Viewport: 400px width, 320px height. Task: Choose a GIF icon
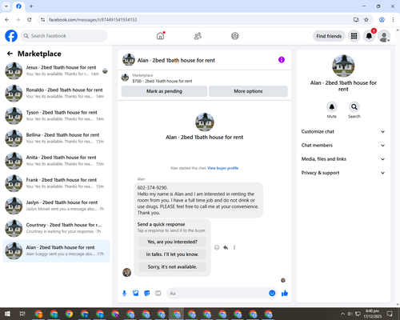tap(158, 294)
